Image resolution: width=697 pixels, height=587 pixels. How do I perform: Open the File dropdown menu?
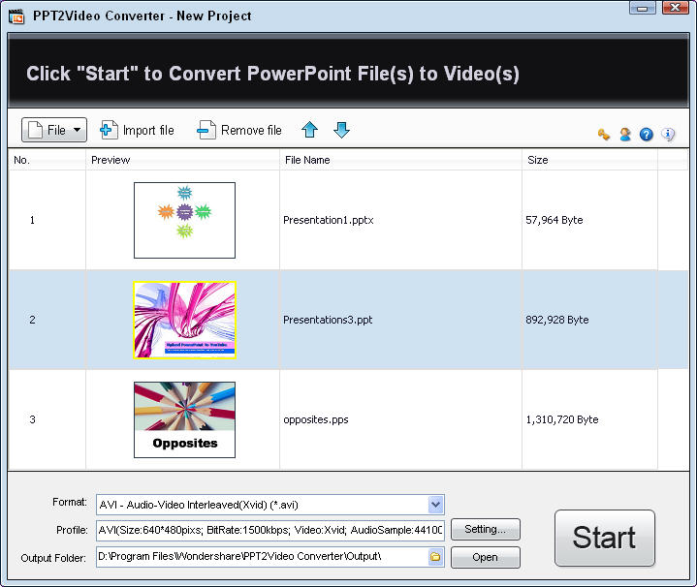(x=54, y=130)
